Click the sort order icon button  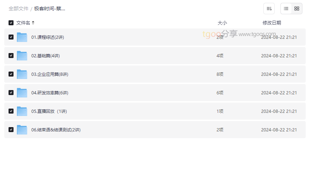click(x=269, y=9)
